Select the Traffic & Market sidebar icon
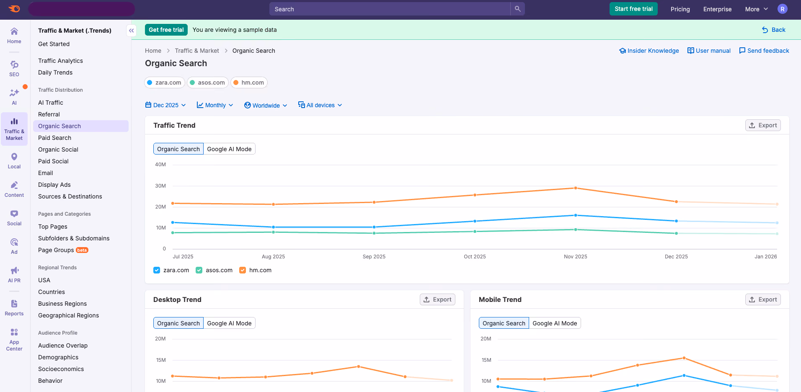This screenshot has height=392, width=801. (x=14, y=129)
